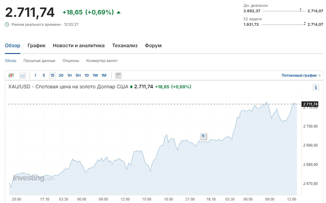The width and height of the screenshot is (326, 203).
Task: Select the 1H chart interval
Action: (70, 75)
